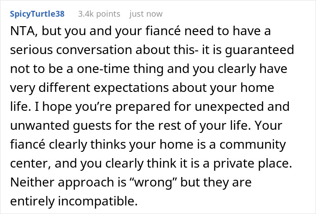
Task: Click the "just now" comment timestamp
Action: point(146,14)
